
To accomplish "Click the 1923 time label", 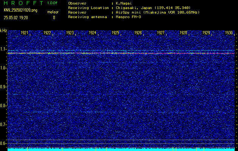I will [70, 33].
